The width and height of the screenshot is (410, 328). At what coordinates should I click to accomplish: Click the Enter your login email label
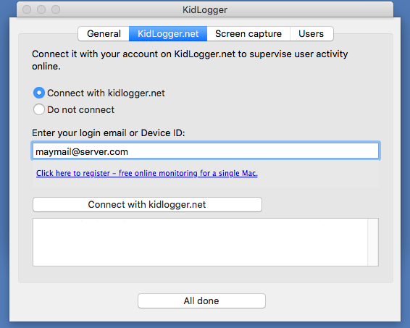(x=108, y=133)
